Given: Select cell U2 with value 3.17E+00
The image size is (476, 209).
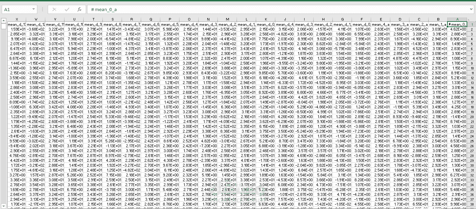Looking at the screenshot, I should tap(74, 29).
